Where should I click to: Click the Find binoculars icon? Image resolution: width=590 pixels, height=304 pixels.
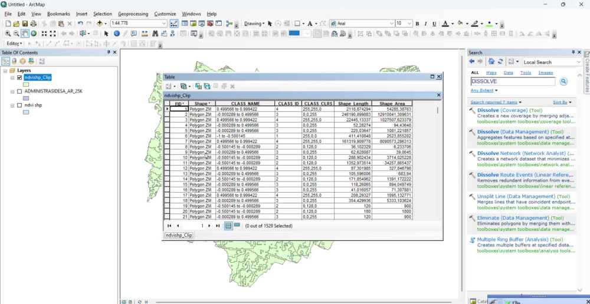point(155,34)
